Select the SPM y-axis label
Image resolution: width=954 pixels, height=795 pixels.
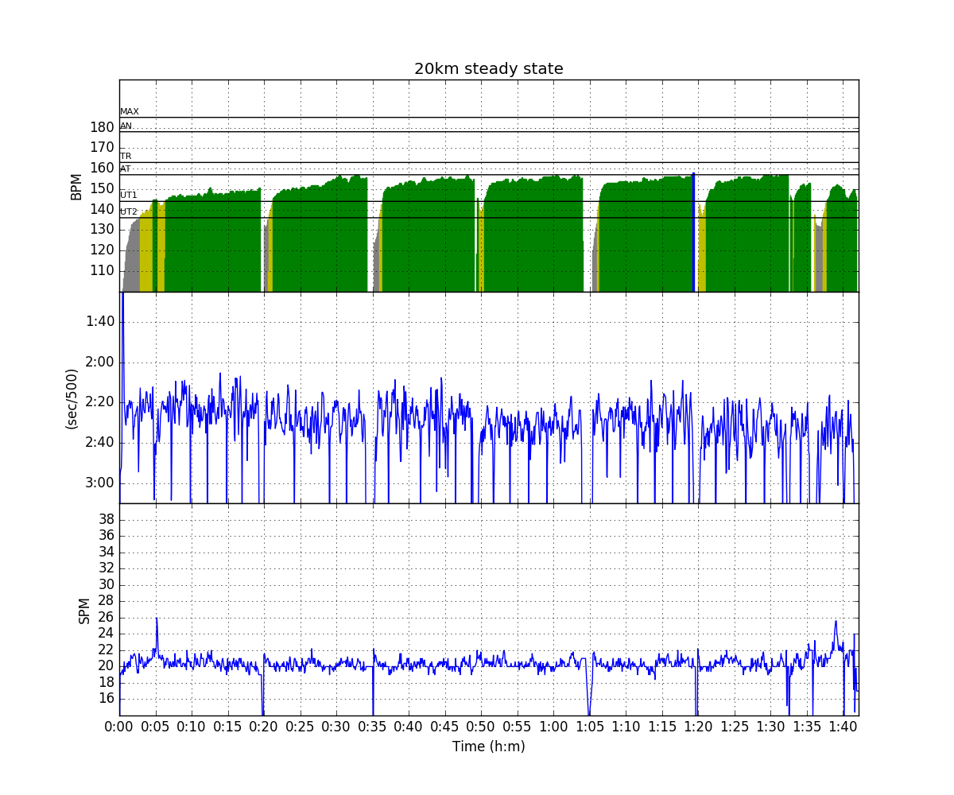pos(84,610)
